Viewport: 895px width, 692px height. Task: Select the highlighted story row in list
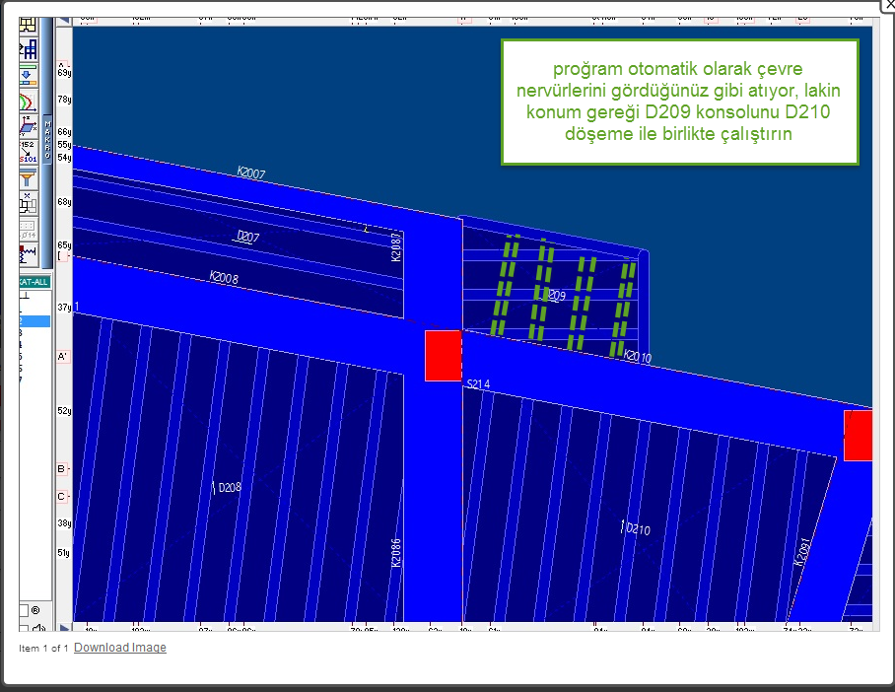click(x=34, y=321)
